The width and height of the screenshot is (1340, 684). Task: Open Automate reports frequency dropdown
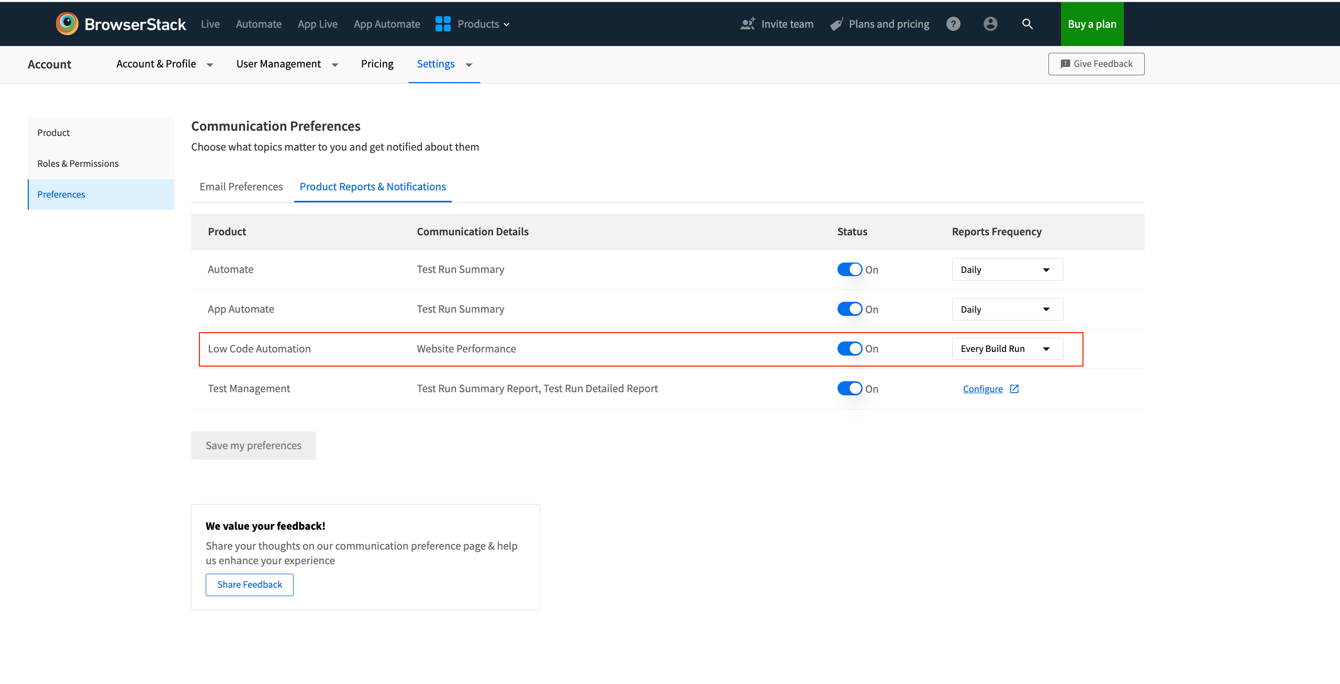click(x=1007, y=269)
